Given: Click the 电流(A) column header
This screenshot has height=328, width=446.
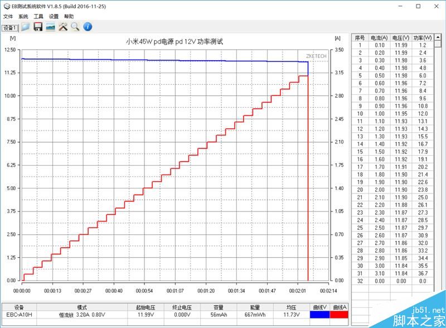Looking at the screenshot, I should pyautogui.click(x=379, y=37).
